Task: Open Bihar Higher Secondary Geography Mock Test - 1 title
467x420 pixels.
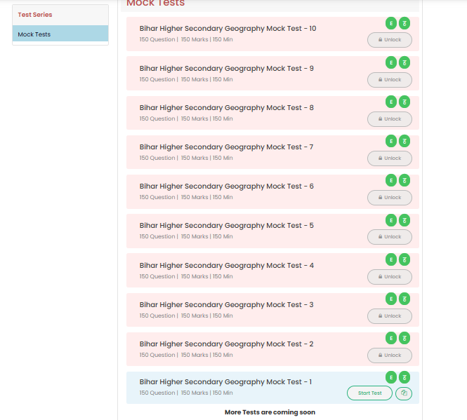Action: [x=225, y=382]
